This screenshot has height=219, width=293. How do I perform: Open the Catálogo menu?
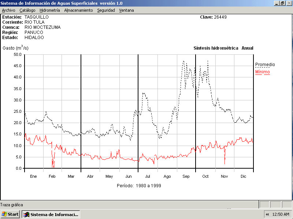pyautogui.click(x=27, y=10)
